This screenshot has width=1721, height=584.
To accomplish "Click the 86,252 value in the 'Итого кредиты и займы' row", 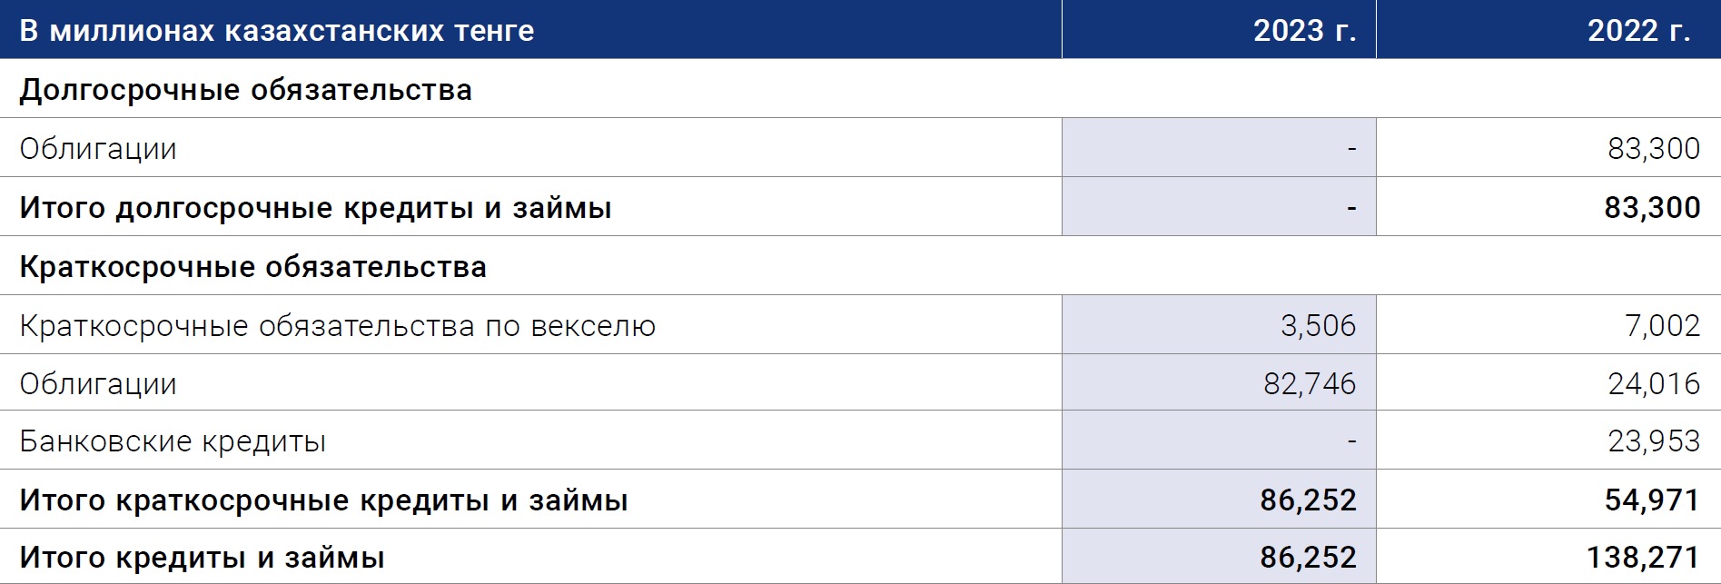I will (x=1308, y=557).
